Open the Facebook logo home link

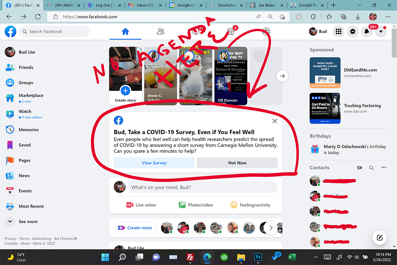(x=10, y=31)
